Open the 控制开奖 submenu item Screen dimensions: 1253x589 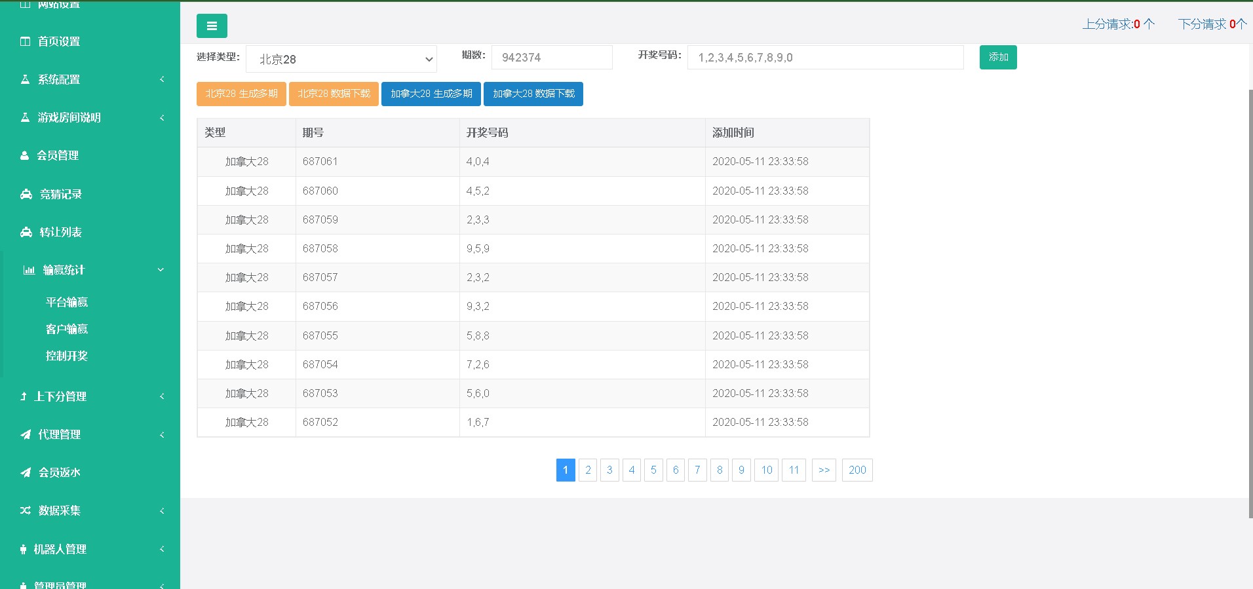pyautogui.click(x=67, y=356)
